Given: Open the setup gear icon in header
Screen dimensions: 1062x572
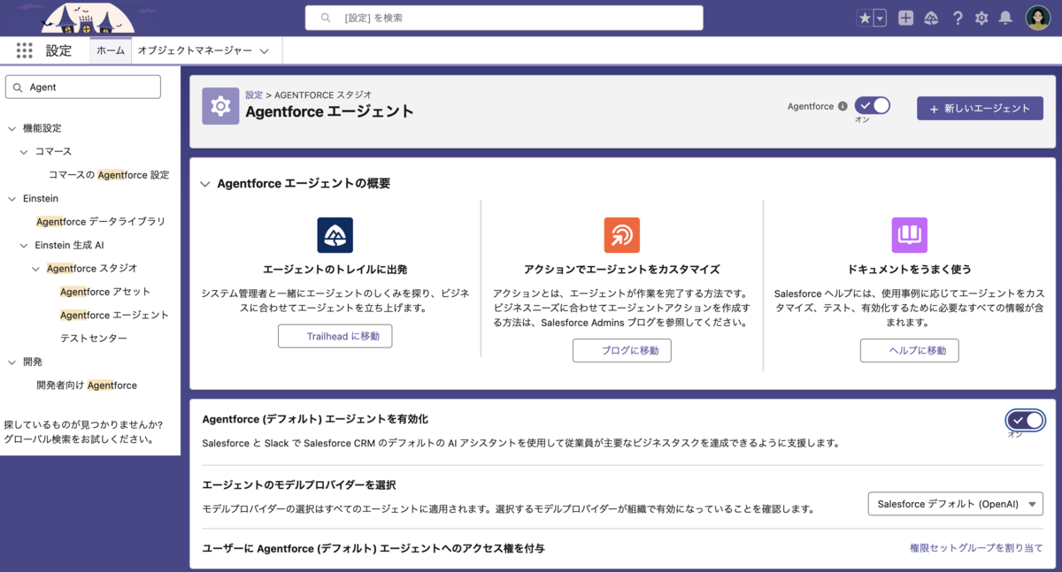Looking at the screenshot, I should pyautogui.click(x=981, y=18).
